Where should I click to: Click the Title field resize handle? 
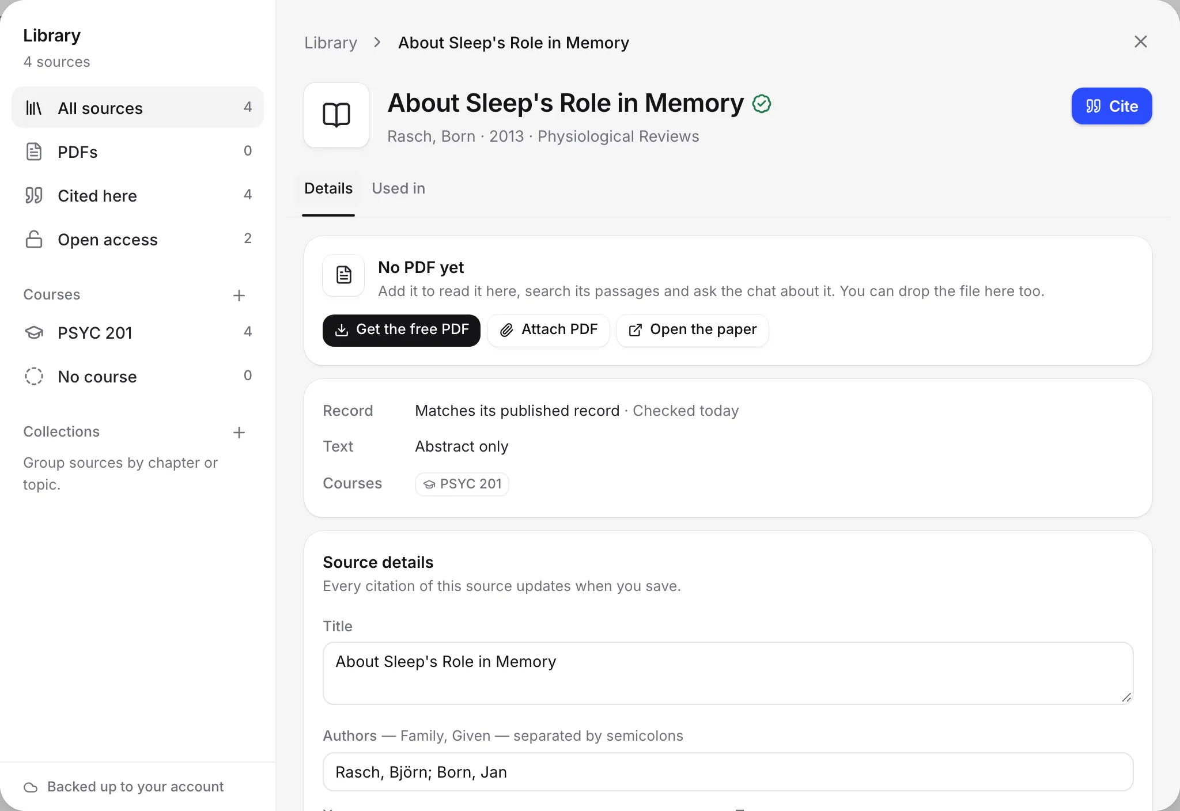click(1126, 697)
